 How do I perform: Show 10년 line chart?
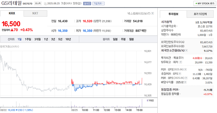tap(68, 39)
